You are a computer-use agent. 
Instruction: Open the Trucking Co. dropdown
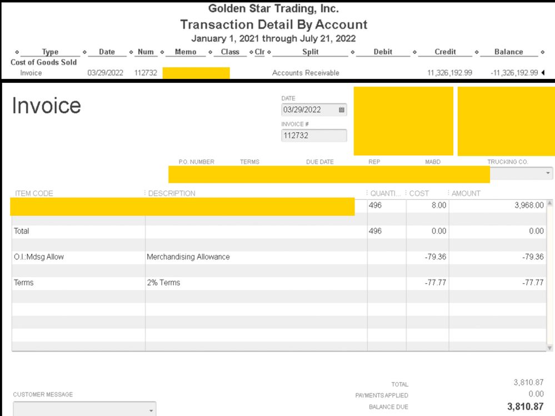(548, 173)
